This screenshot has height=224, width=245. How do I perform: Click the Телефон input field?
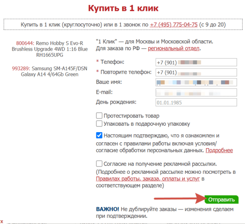[196, 62]
